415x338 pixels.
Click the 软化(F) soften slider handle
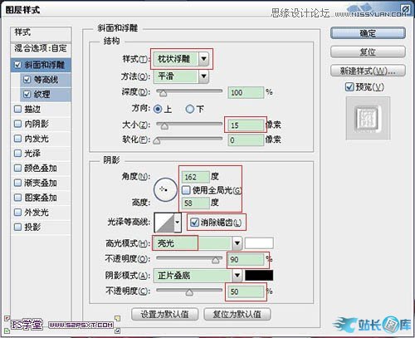(x=157, y=140)
